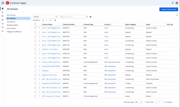Open row actions for contract 00002020

[39, 79]
